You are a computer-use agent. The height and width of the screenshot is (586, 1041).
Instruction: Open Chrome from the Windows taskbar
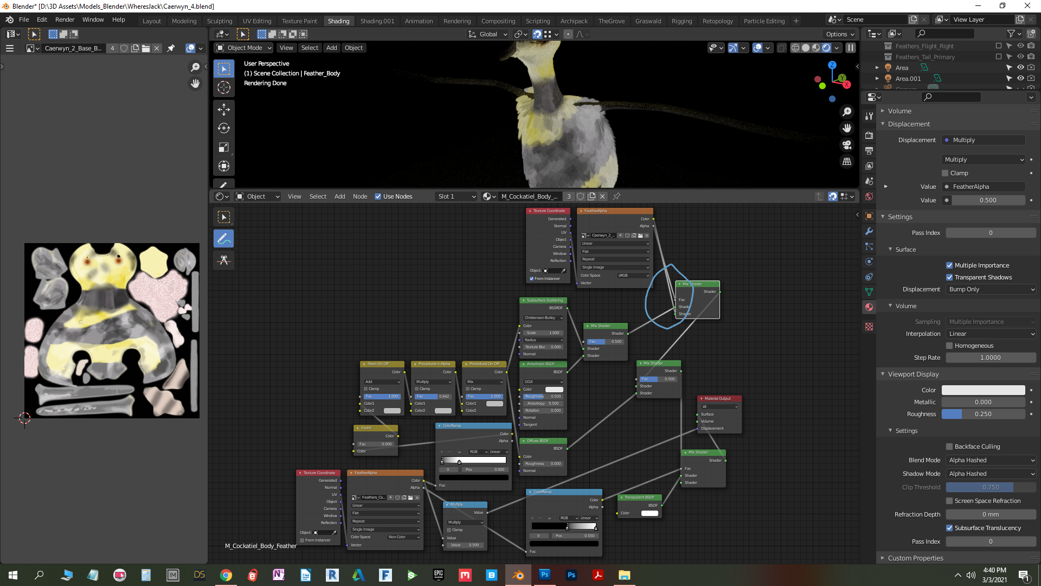pyautogui.click(x=226, y=575)
